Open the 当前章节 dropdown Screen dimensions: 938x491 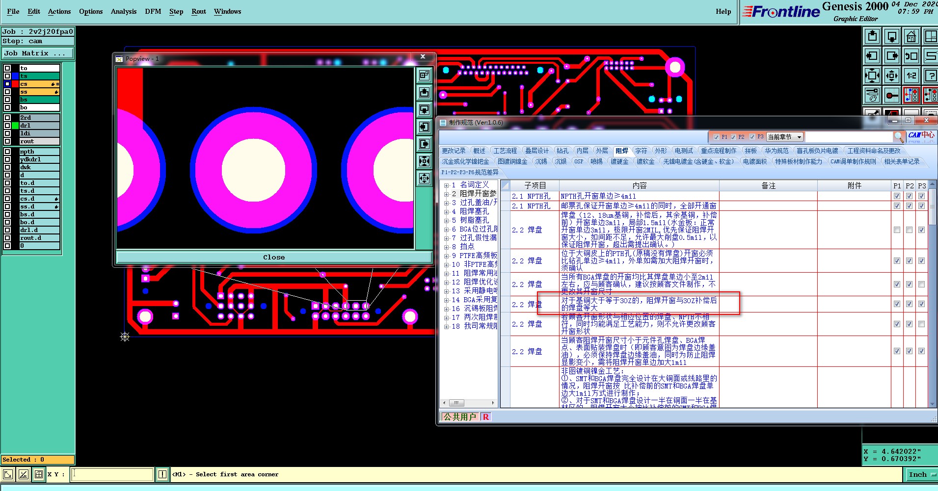(x=785, y=137)
